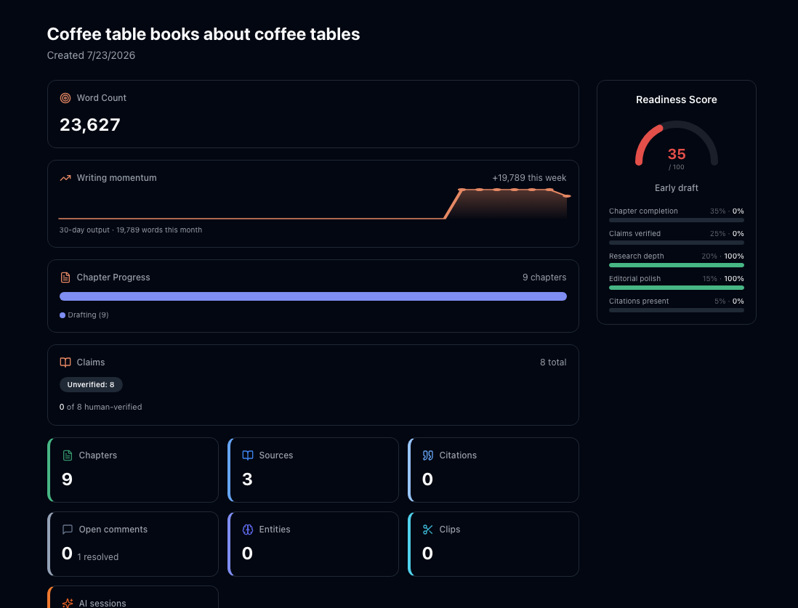Image resolution: width=798 pixels, height=608 pixels.
Task: Click the 'Drafting (9)' legend text
Action: coord(88,315)
